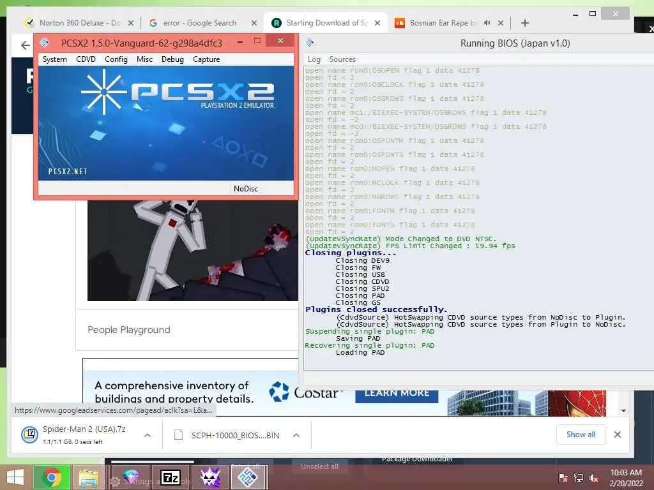Minimize the PCSX2 emulator window
This screenshot has width=654, height=490.
[240, 41]
